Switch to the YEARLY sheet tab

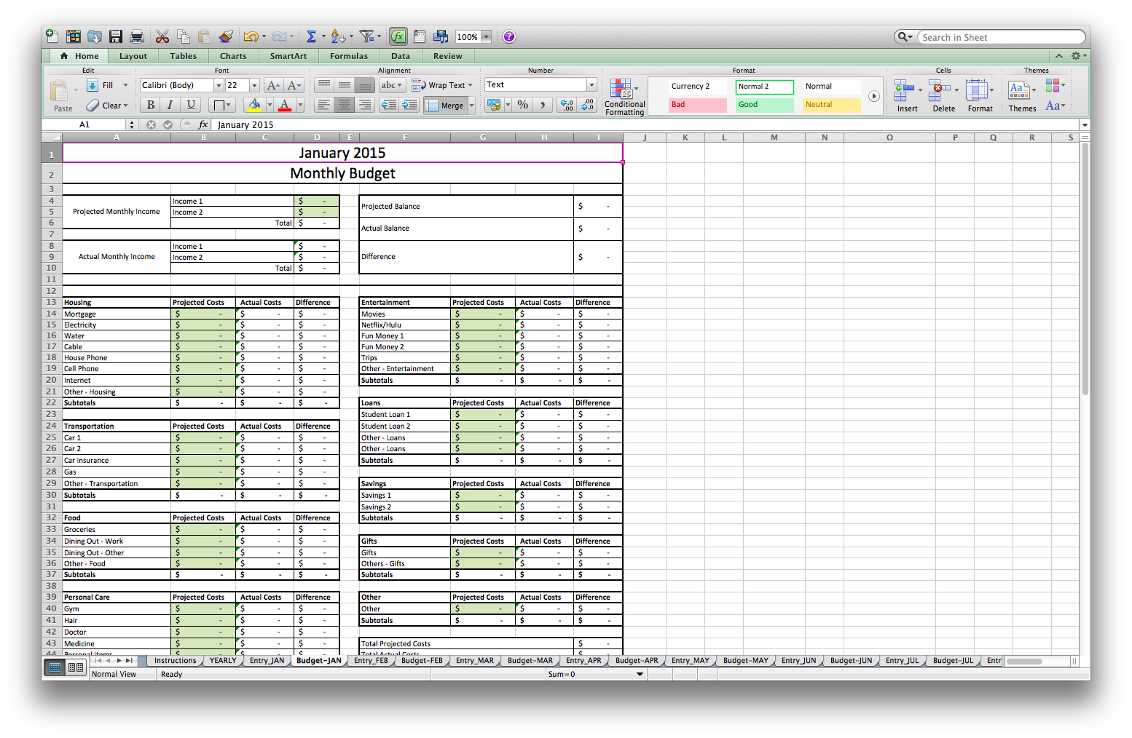pos(223,661)
